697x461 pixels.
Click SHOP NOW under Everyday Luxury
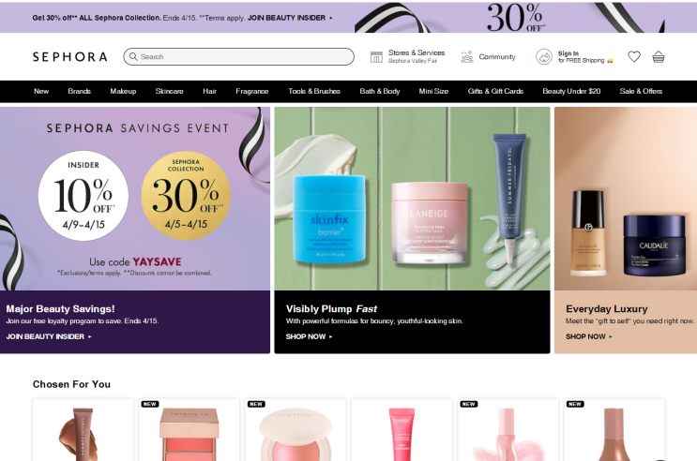point(588,336)
